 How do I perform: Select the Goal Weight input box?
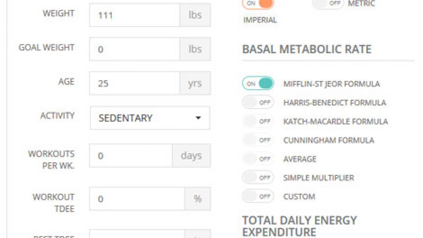(135, 49)
